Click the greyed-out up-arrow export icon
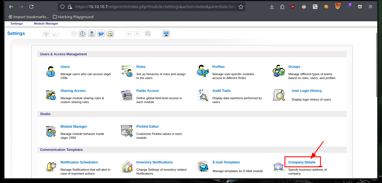The image size is (382, 183). coord(137,34)
